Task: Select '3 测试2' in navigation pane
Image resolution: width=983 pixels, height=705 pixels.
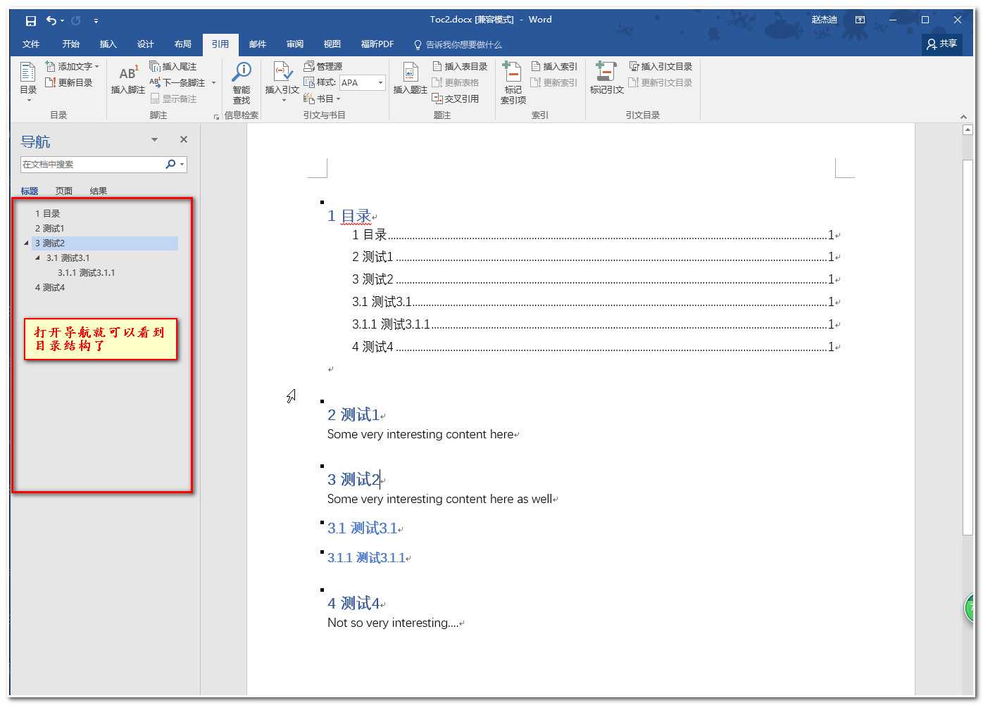Action: click(x=104, y=243)
